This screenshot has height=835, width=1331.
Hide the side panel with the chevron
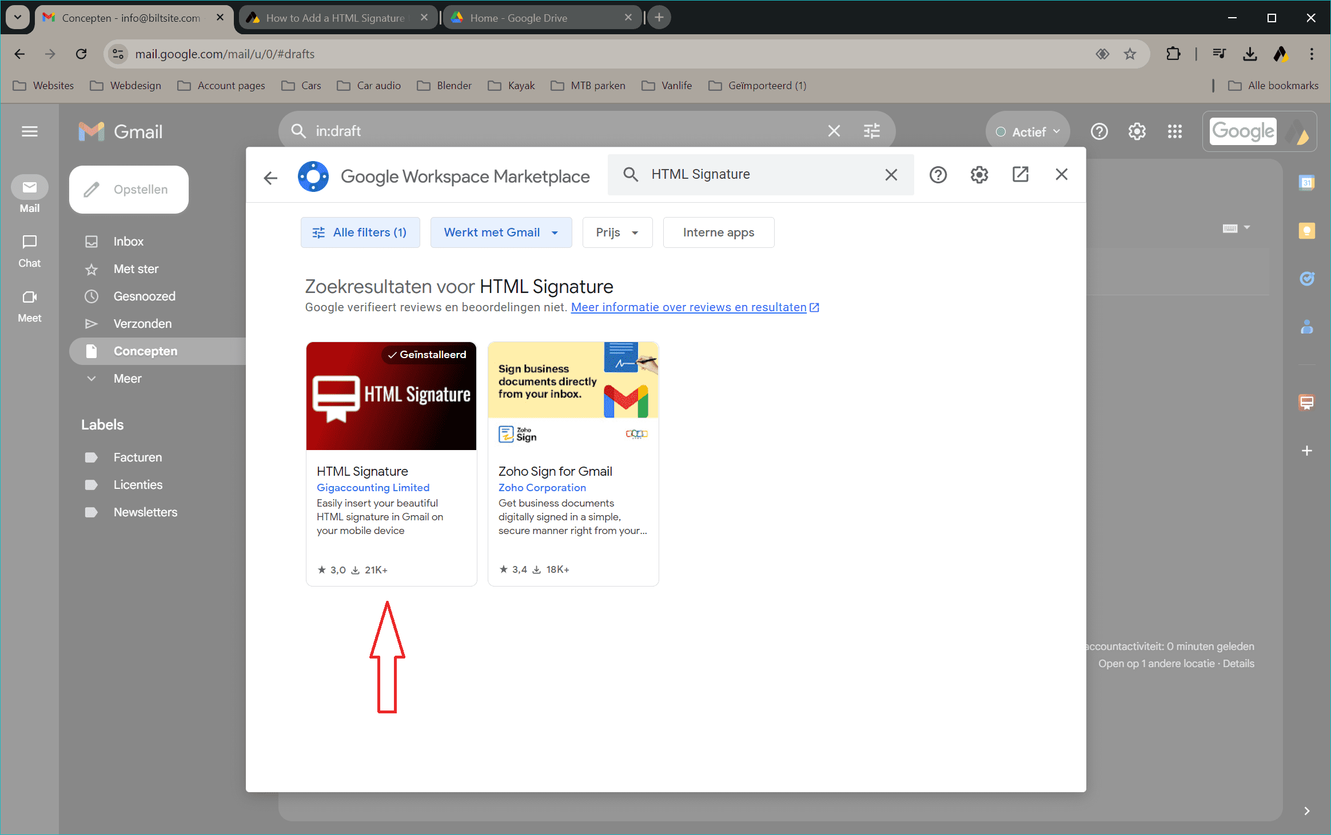1307,811
